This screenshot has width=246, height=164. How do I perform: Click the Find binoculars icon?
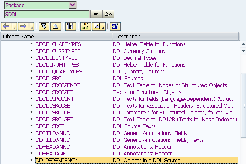[70, 26]
